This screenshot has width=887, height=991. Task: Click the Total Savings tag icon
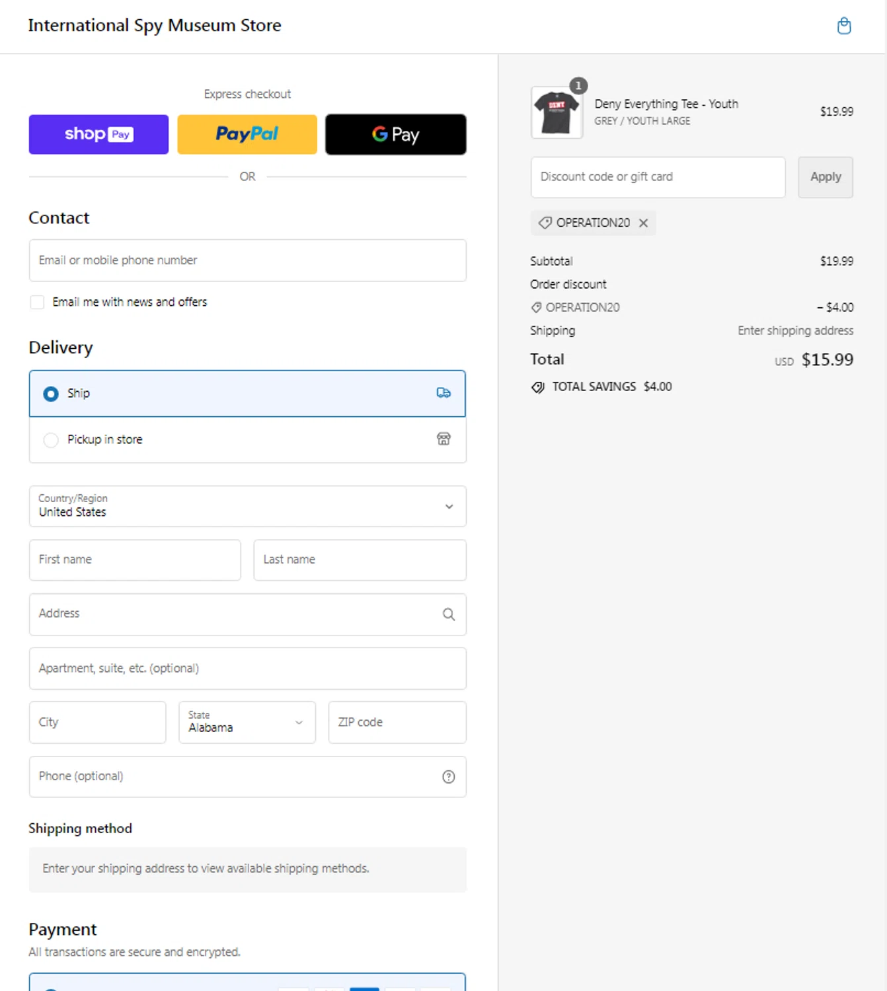(x=538, y=387)
